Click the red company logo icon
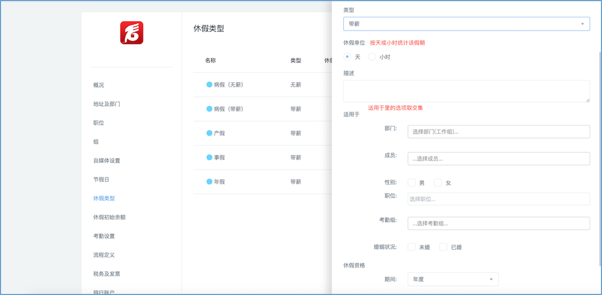This screenshot has width=602, height=295. point(132,32)
